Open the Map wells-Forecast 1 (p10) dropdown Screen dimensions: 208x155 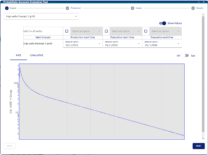point(41,16)
